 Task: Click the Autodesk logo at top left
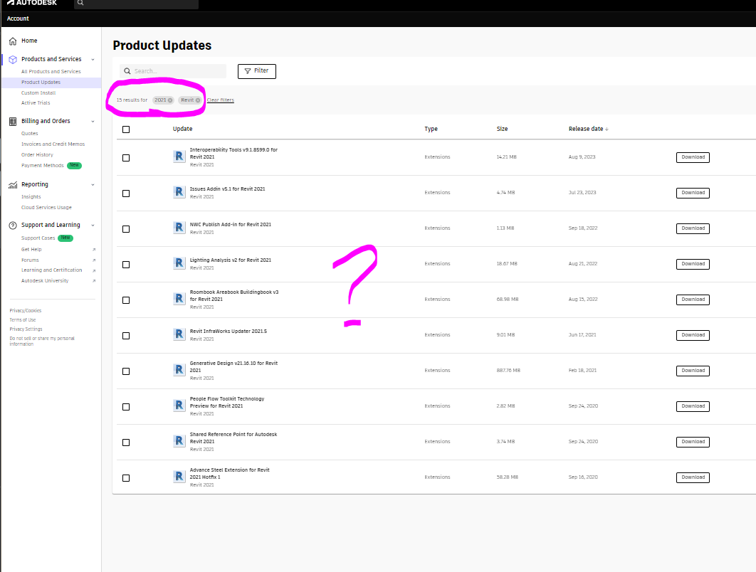pyautogui.click(x=32, y=2)
